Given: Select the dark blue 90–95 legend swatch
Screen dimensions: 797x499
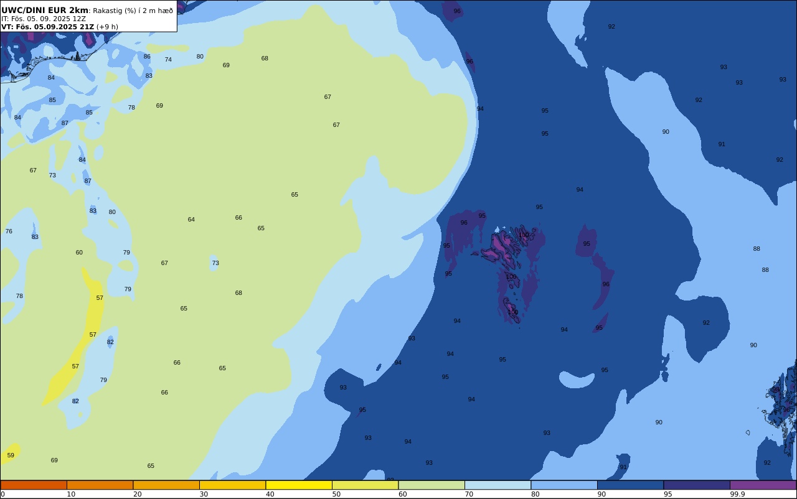Looking at the screenshot, I should click(630, 485).
